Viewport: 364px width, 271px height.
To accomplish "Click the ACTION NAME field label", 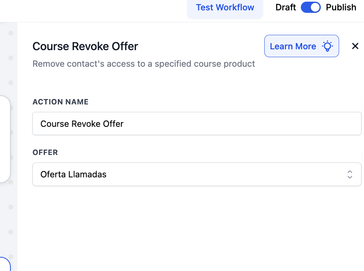I will pyautogui.click(x=60, y=102).
